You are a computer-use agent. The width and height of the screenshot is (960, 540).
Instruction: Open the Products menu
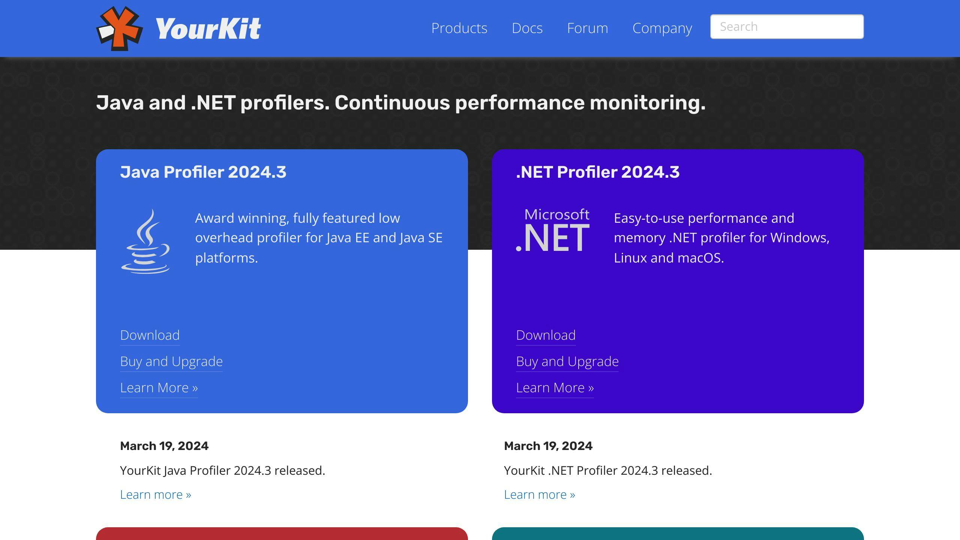[459, 28]
